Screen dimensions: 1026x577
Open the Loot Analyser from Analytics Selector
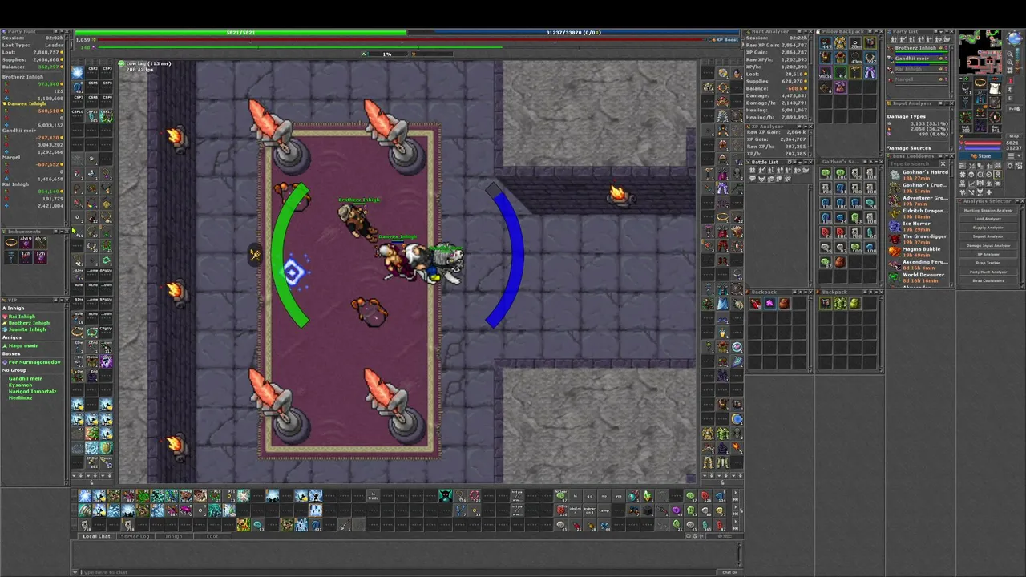[x=988, y=219]
